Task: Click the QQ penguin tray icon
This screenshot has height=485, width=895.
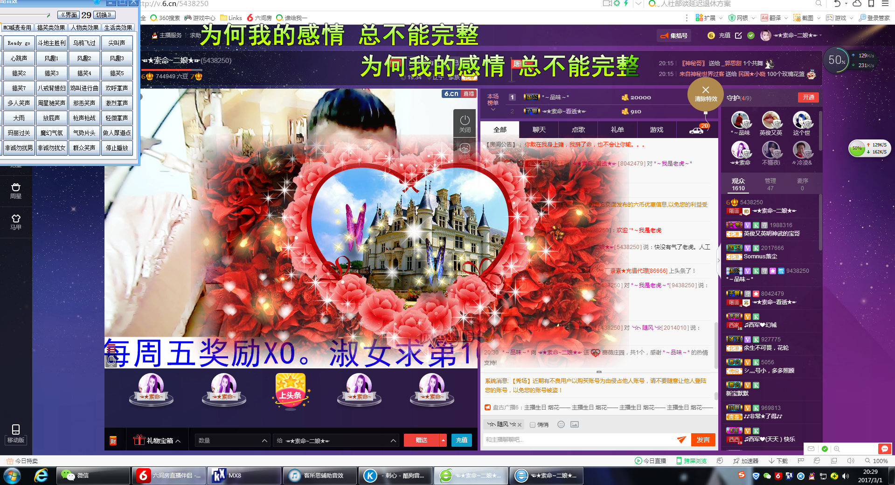Action: coord(812,476)
